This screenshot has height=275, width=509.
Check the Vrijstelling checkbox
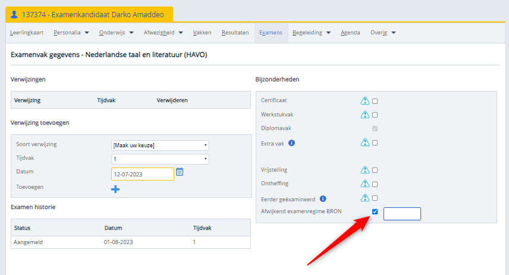click(x=375, y=170)
